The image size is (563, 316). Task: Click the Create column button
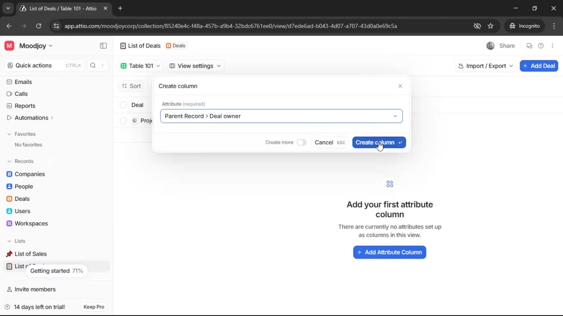379,142
